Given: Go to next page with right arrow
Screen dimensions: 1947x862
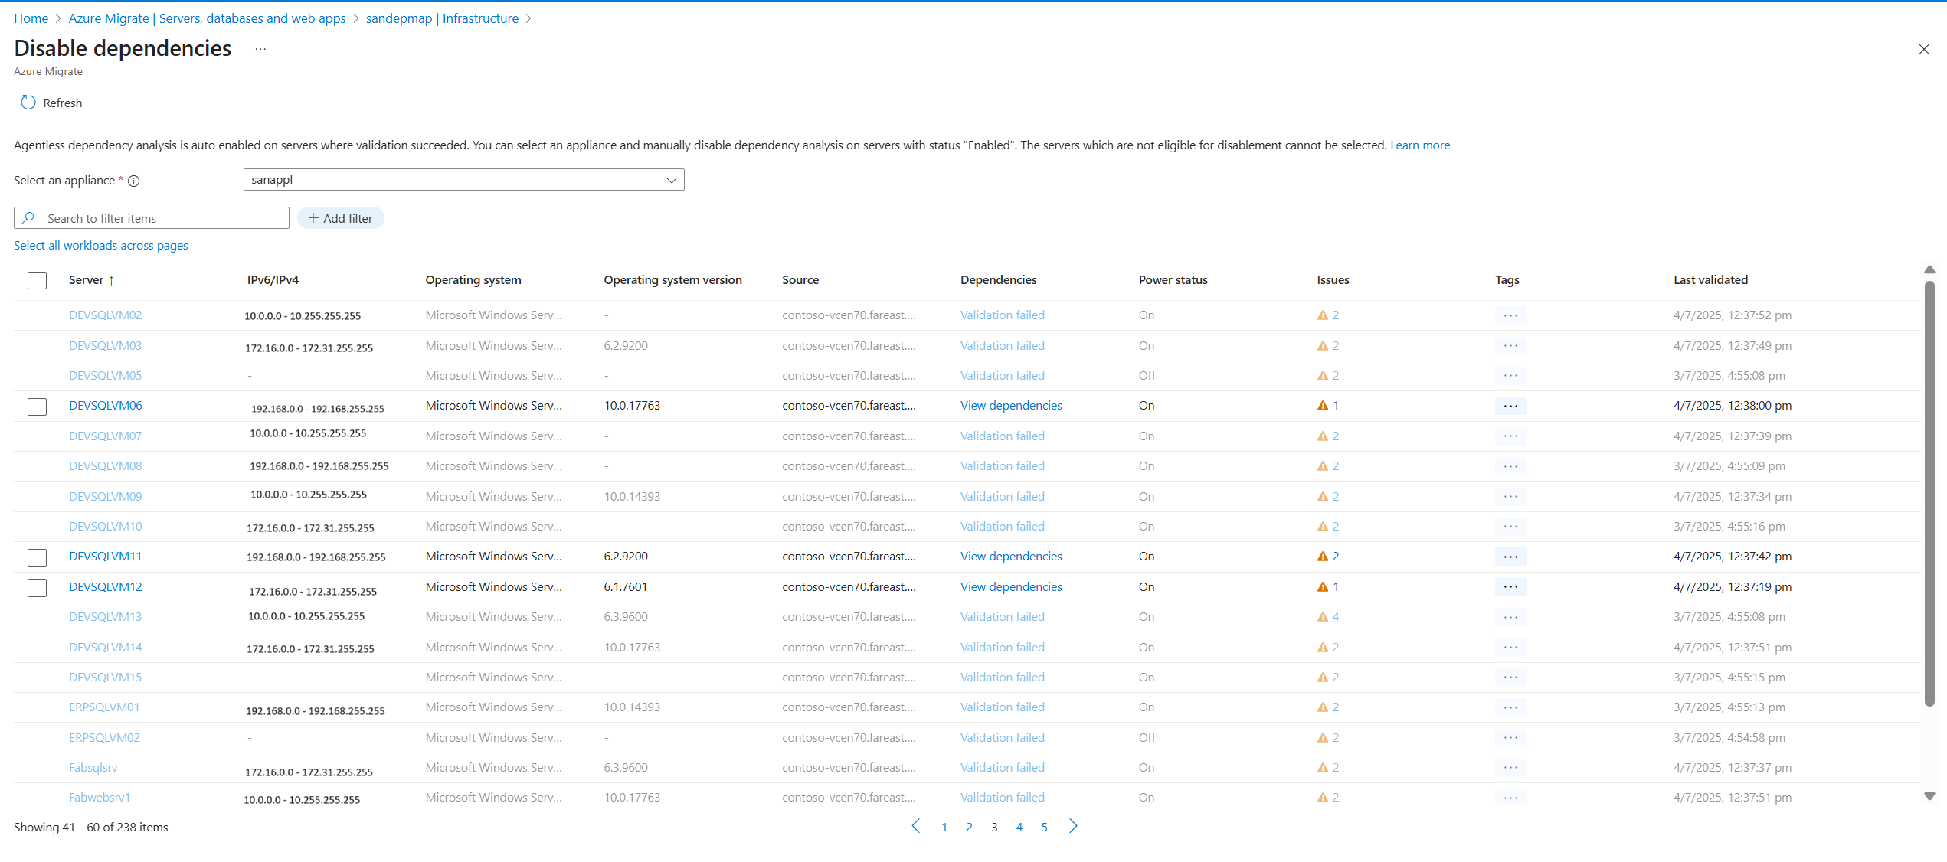Looking at the screenshot, I should (x=1073, y=826).
